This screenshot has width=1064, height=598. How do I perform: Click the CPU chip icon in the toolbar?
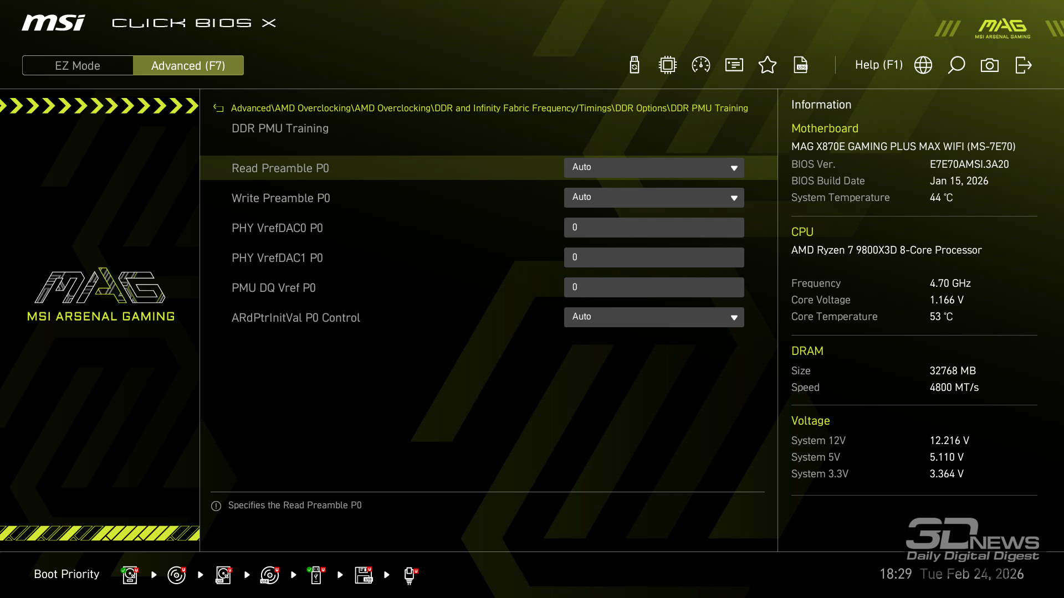click(x=668, y=65)
